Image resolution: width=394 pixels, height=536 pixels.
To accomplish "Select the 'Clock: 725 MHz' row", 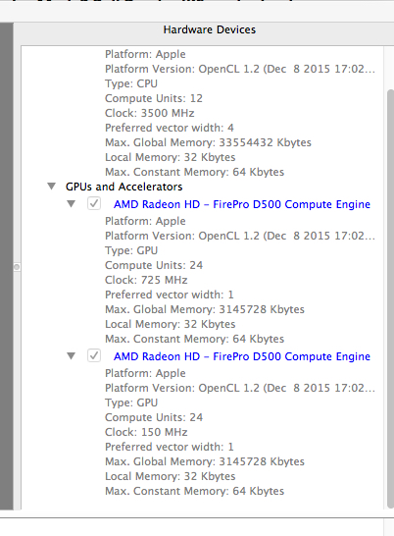I will 146,280.
